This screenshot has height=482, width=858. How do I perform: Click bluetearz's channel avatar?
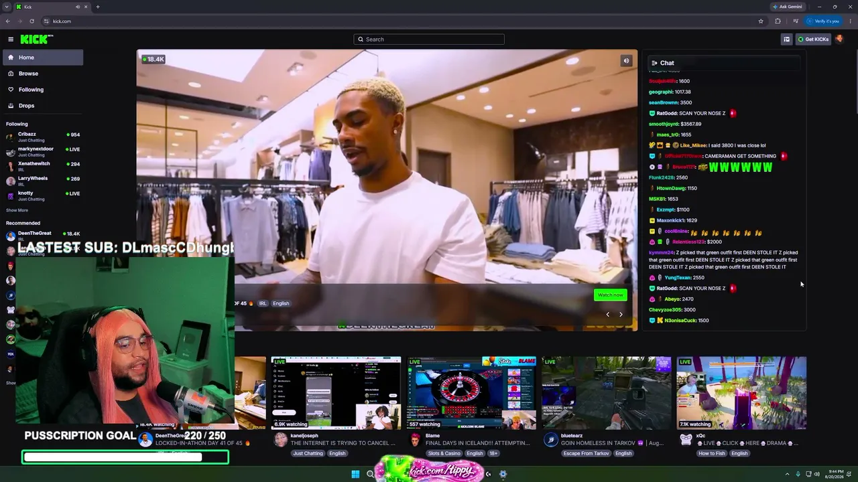[550, 440]
